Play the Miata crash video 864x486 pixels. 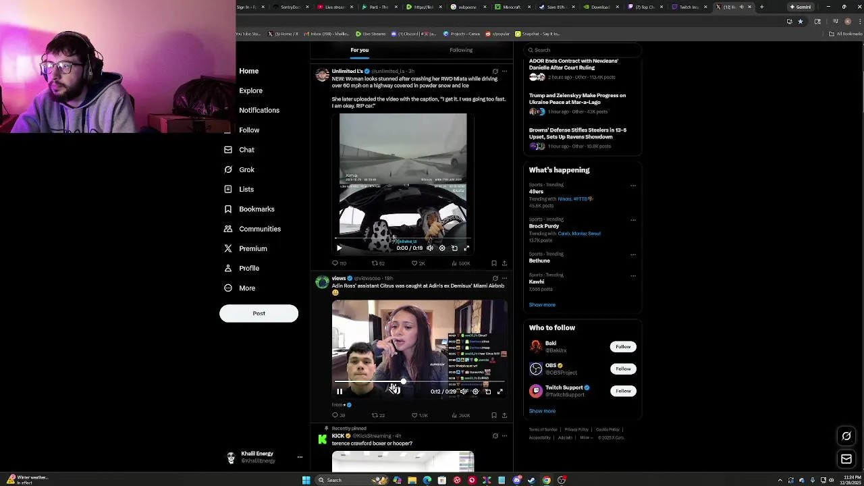[340, 248]
